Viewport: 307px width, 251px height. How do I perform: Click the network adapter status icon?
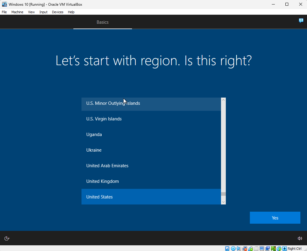[244, 249]
